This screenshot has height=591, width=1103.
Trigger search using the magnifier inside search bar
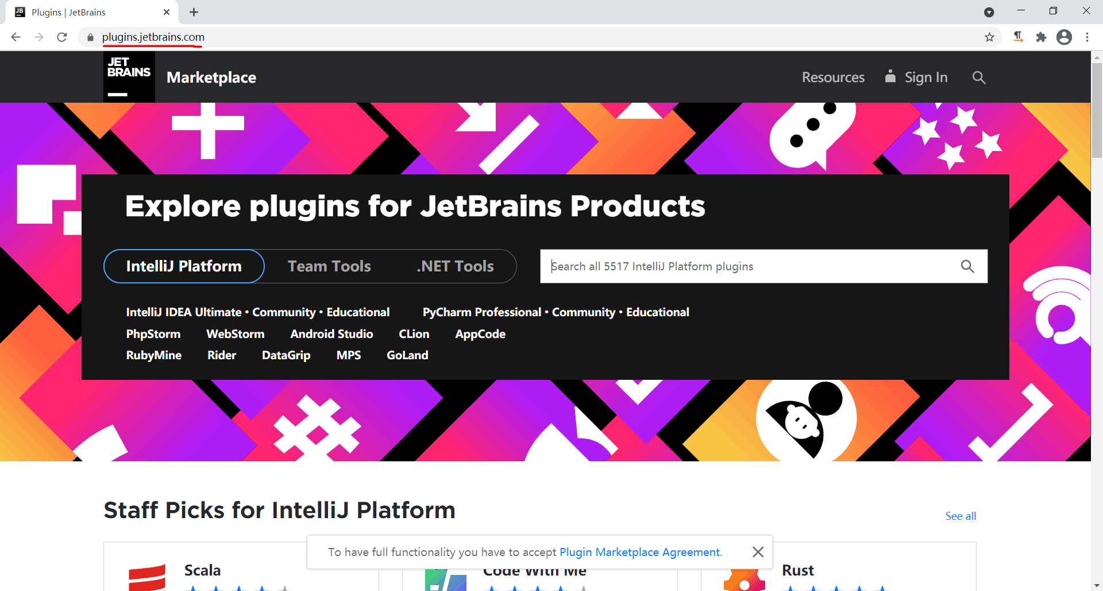pos(967,266)
